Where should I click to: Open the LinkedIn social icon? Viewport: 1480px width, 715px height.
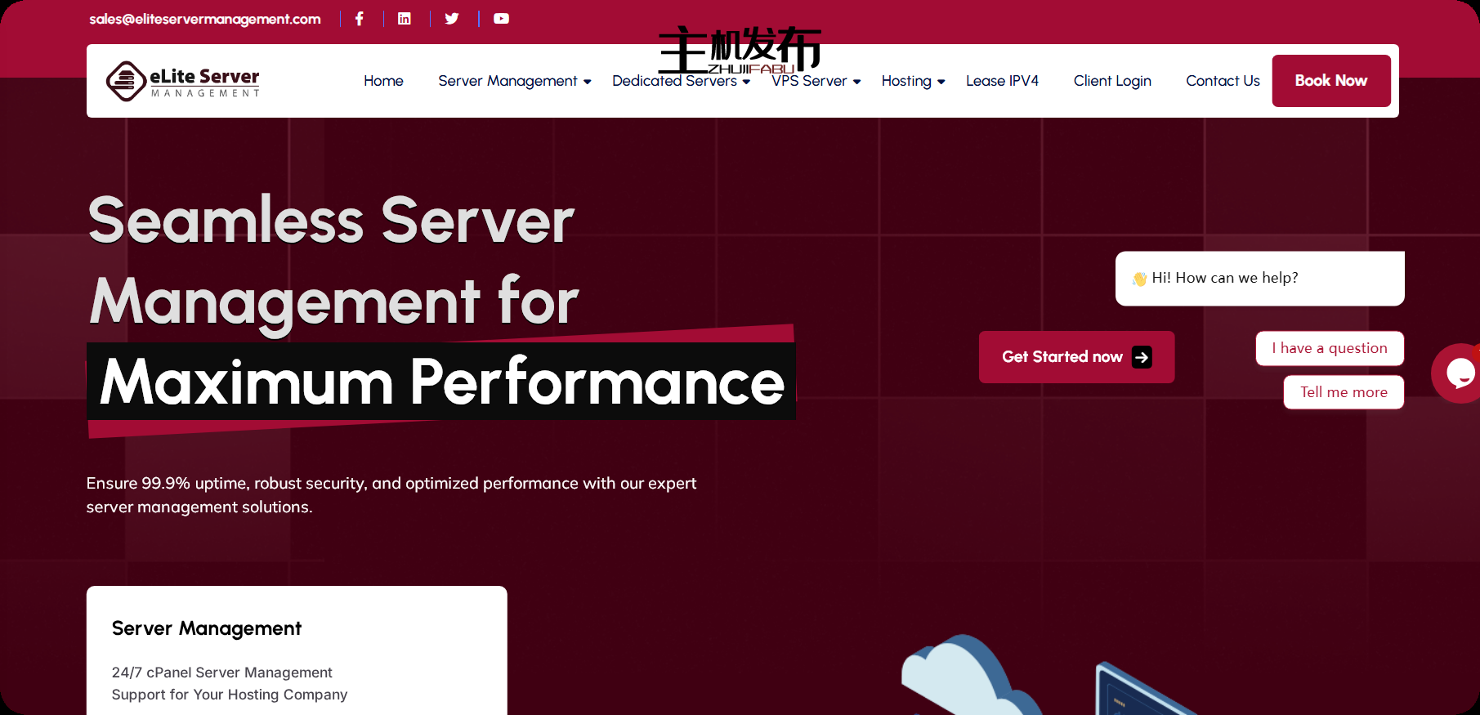(405, 19)
